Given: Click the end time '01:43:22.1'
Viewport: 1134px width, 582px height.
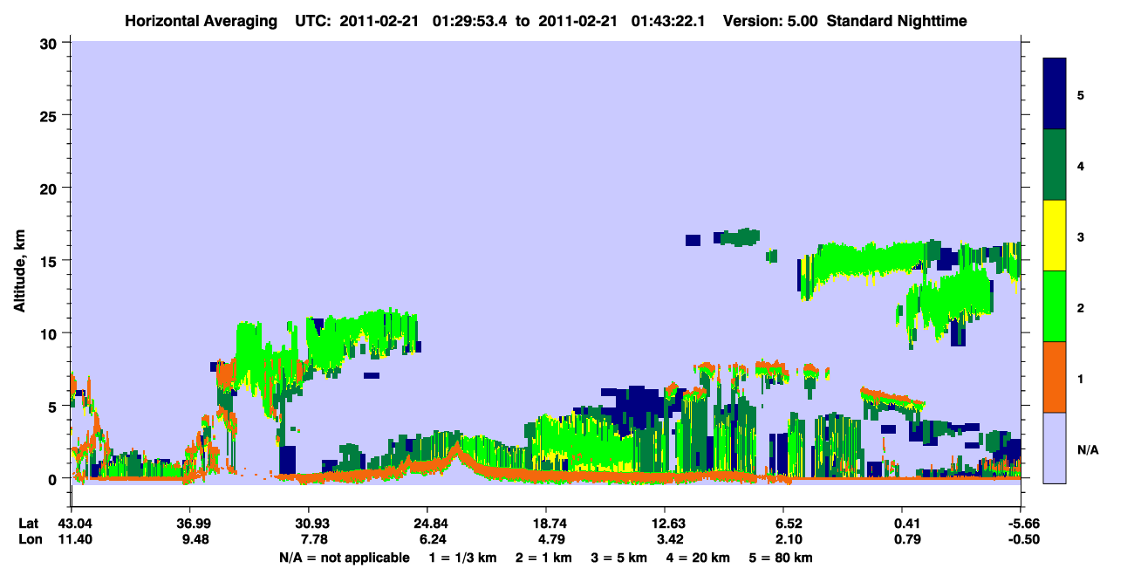Looking at the screenshot, I should (668, 20).
